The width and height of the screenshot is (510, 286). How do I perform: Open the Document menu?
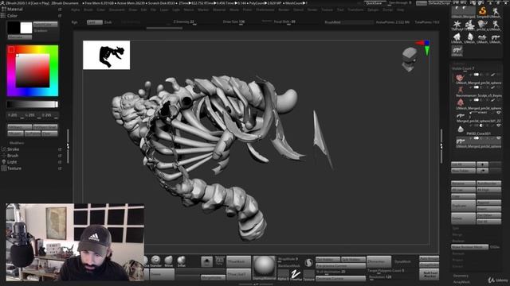tap(117, 10)
